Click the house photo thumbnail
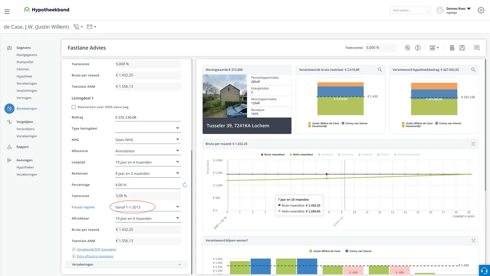 point(225,96)
